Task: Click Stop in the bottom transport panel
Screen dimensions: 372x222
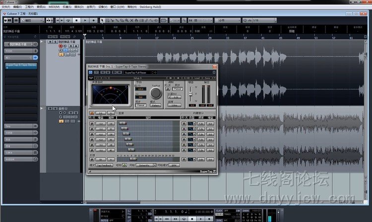Action: click(192, 219)
